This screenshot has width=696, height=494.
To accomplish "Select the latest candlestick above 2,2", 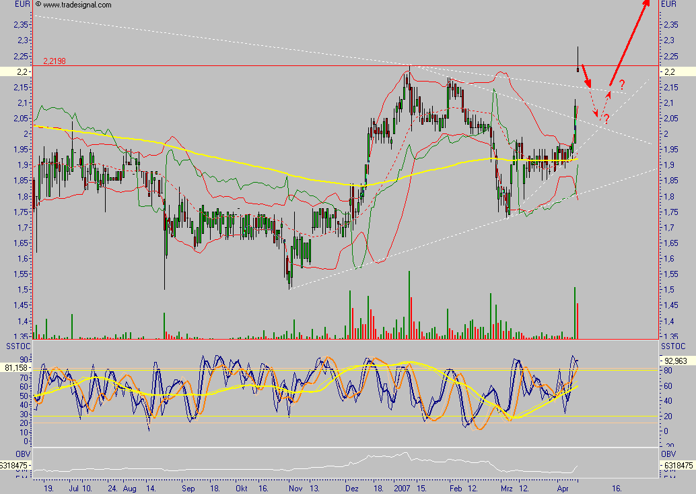I will (x=578, y=59).
